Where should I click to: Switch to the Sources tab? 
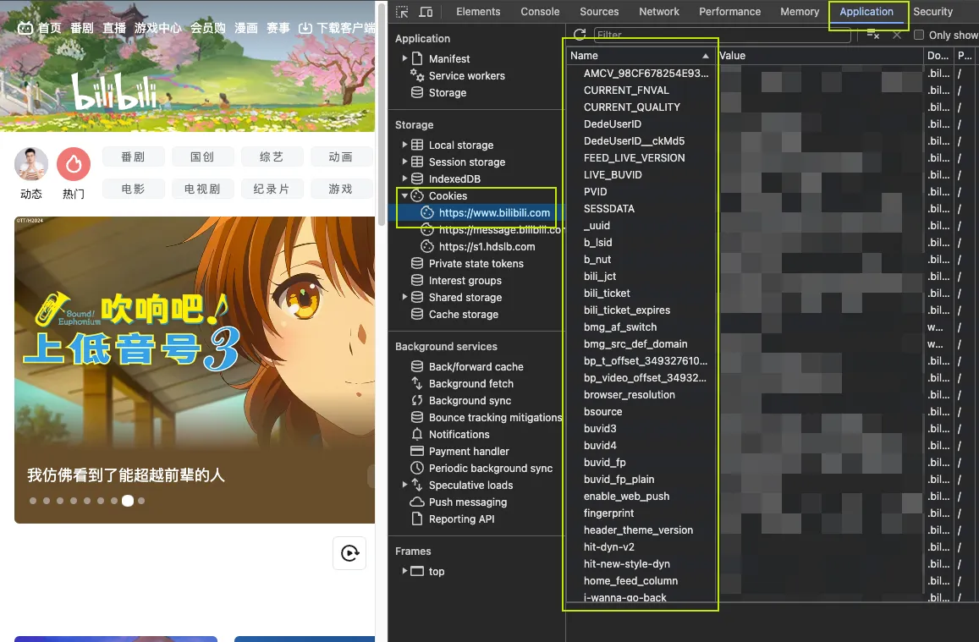[x=599, y=12]
